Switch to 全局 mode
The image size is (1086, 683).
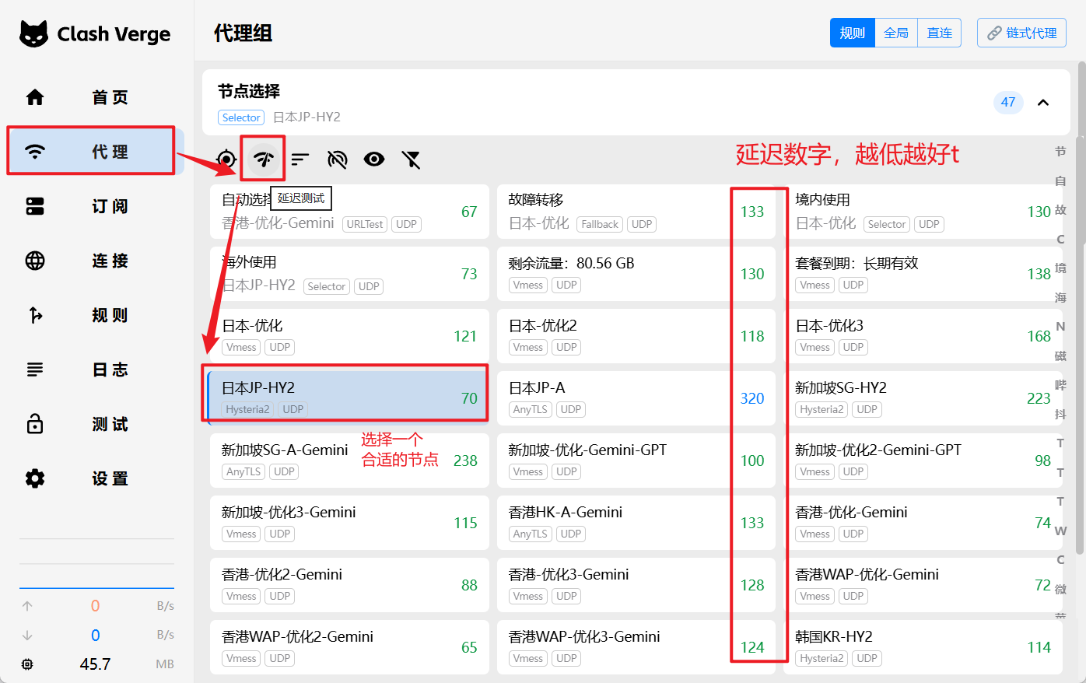(x=896, y=33)
